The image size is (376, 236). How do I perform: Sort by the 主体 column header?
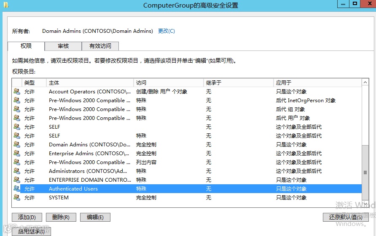[x=90, y=83]
